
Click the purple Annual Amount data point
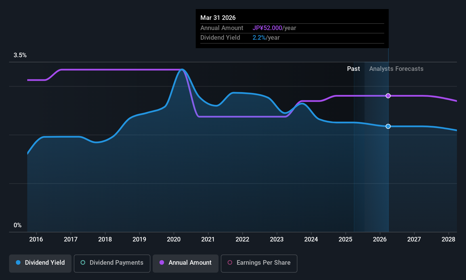tap(388, 96)
